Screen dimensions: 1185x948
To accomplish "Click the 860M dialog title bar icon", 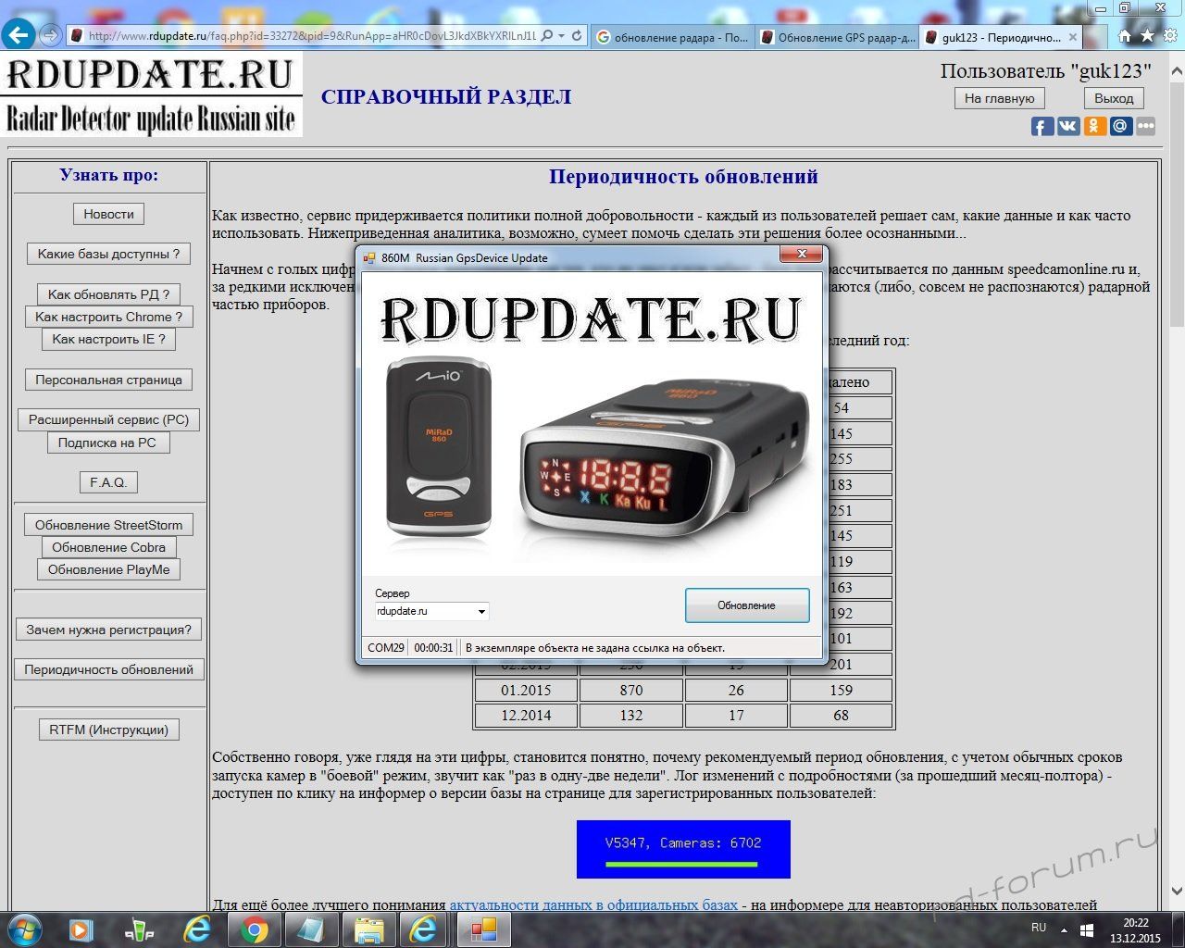I will click(369, 257).
